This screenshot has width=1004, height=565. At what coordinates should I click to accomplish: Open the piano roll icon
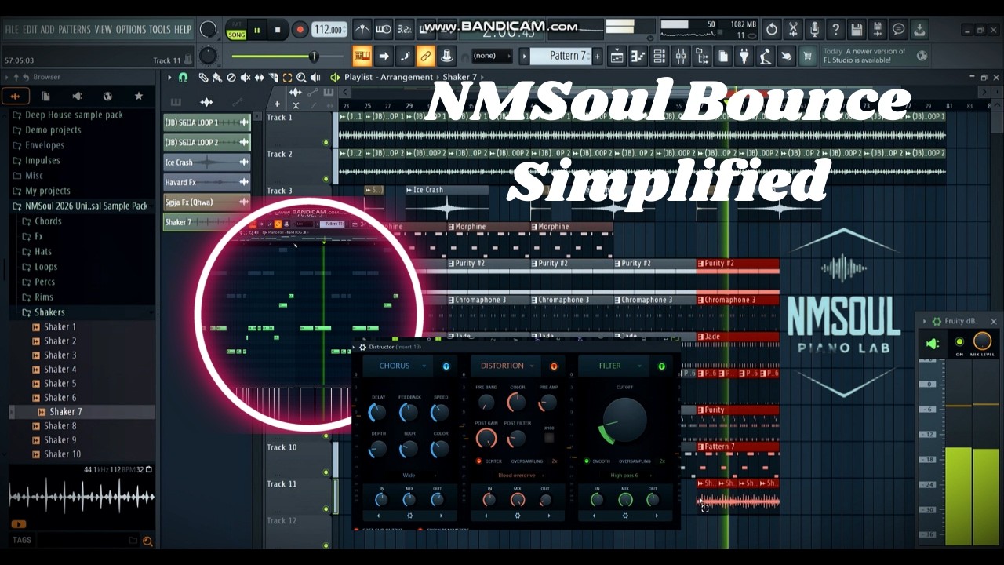(x=638, y=56)
